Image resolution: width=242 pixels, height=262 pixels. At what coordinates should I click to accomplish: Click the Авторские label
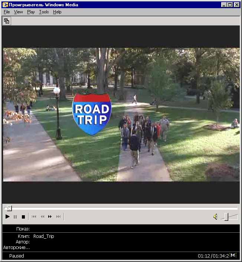click(x=16, y=248)
